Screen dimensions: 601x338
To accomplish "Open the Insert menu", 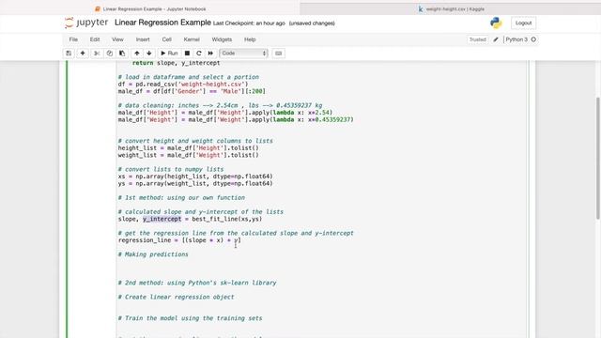I will [x=143, y=39].
